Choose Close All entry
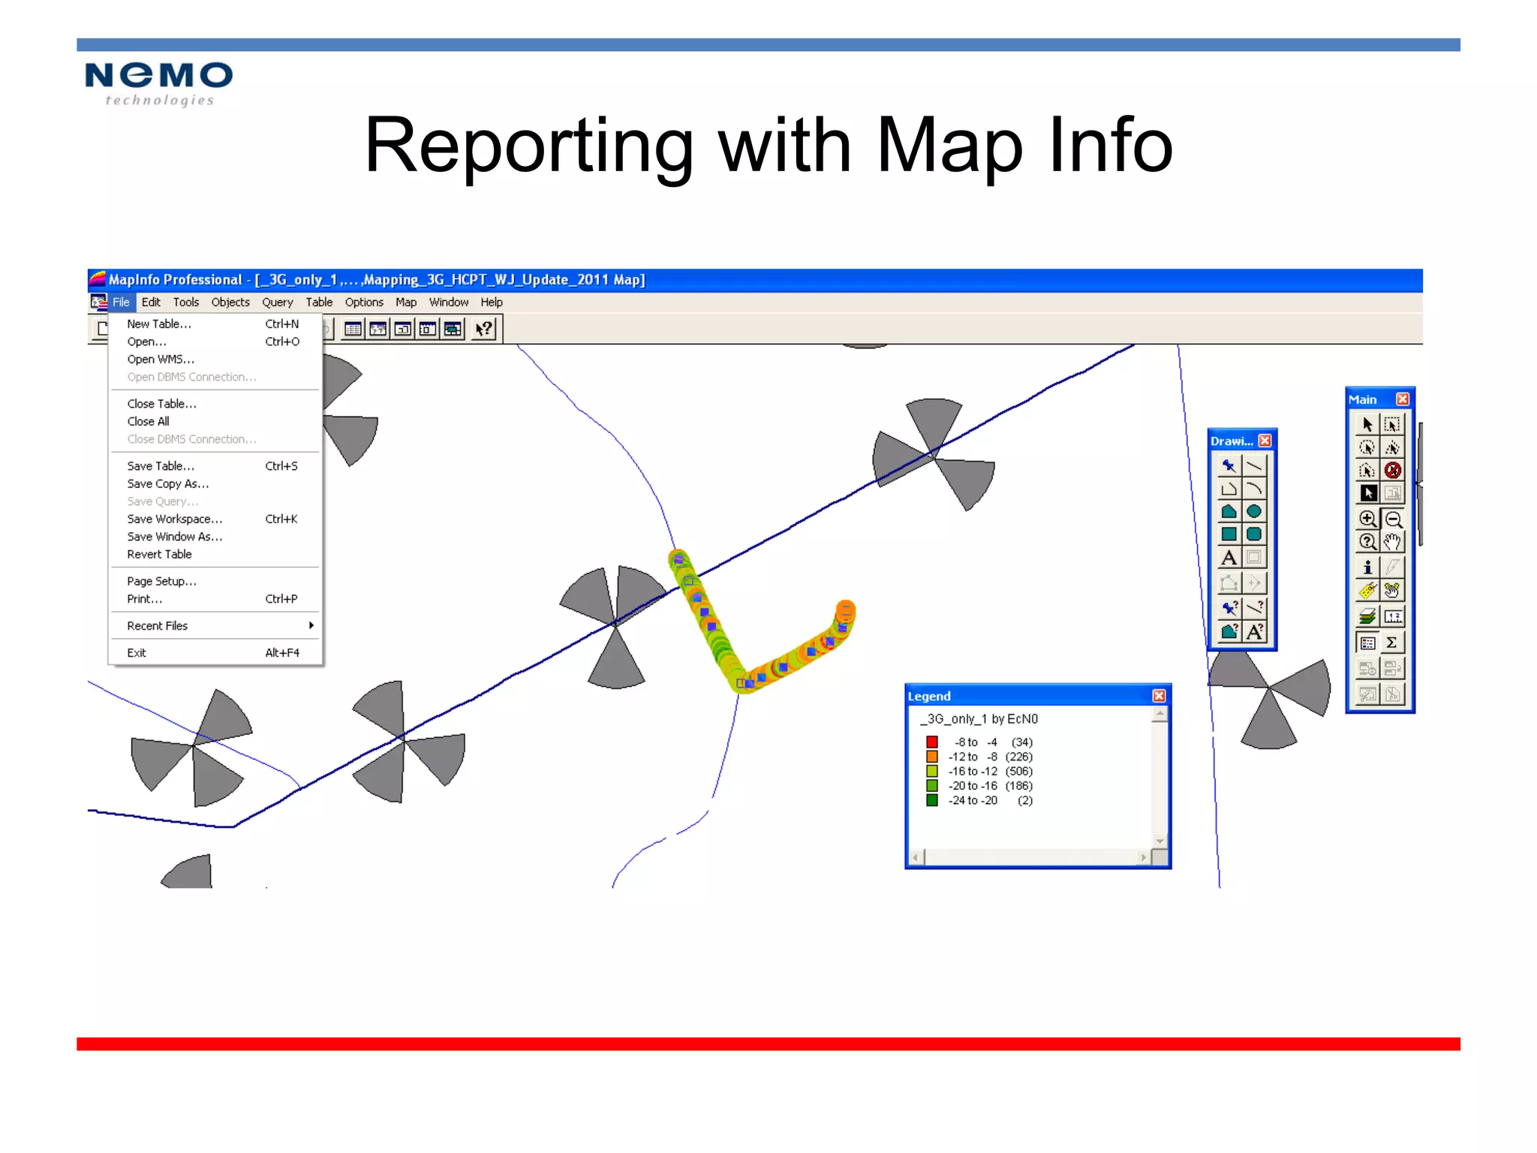 [215, 422]
